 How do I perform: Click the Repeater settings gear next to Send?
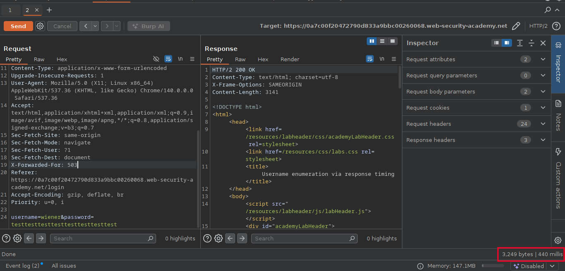[x=40, y=26]
